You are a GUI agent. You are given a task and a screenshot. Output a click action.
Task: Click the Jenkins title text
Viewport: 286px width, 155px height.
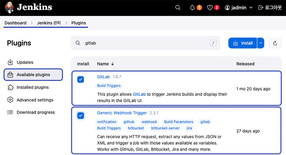[35, 7]
